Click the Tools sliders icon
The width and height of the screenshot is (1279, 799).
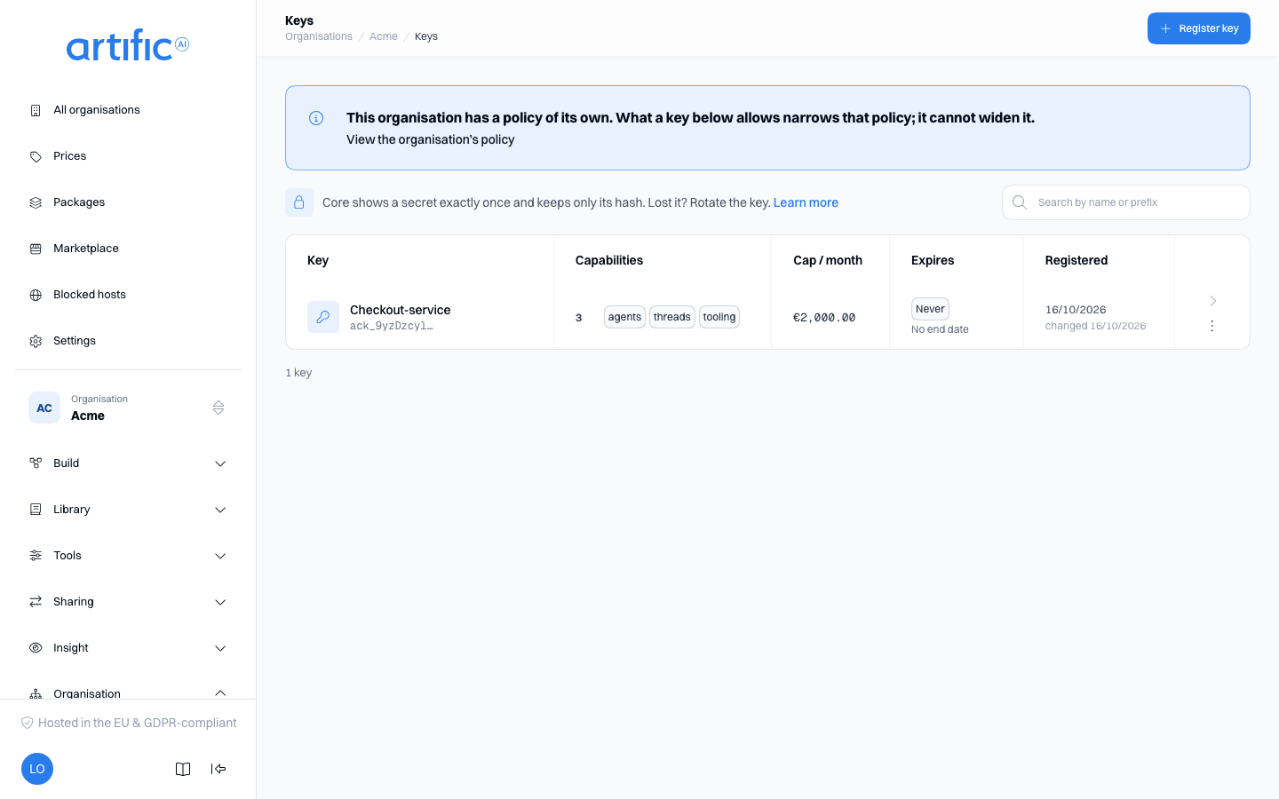pyautogui.click(x=36, y=556)
